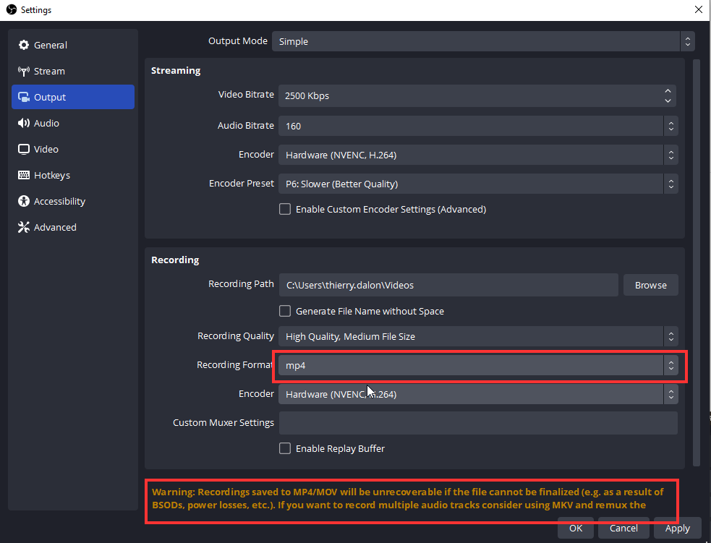Click the Browse button
The height and width of the screenshot is (543, 711).
pyautogui.click(x=651, y=285)
